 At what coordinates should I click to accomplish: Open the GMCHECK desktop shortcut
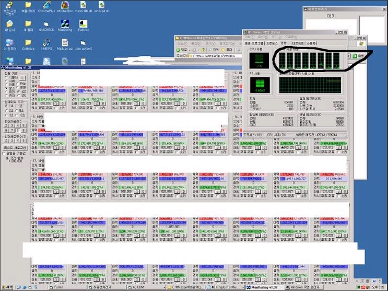[46, 24]
